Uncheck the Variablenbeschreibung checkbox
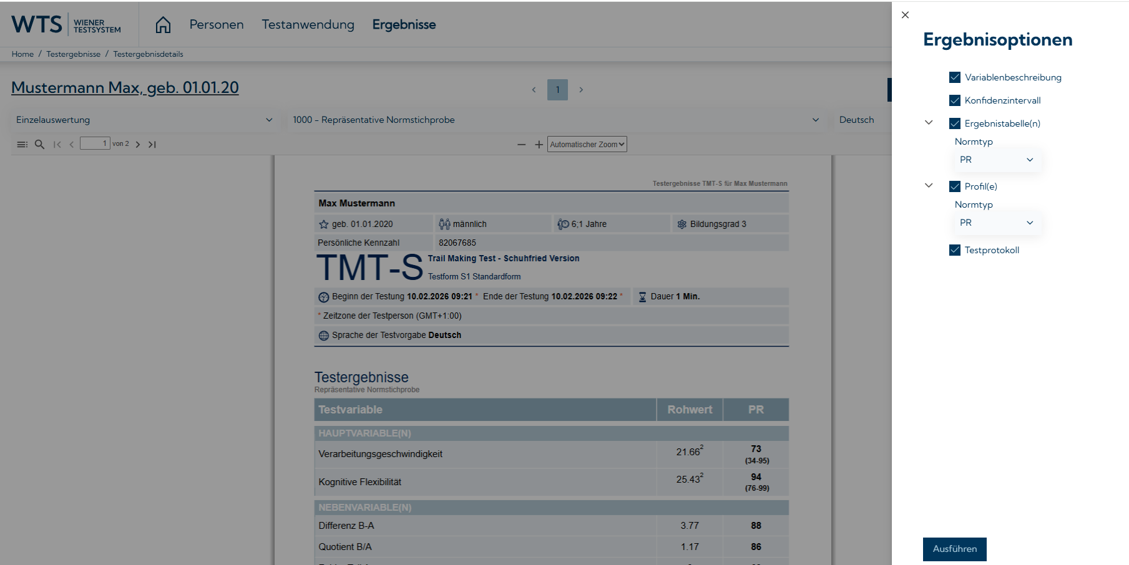Image resolution: width=1129 pixels, height=565 pixels. [x=954, y=77]
